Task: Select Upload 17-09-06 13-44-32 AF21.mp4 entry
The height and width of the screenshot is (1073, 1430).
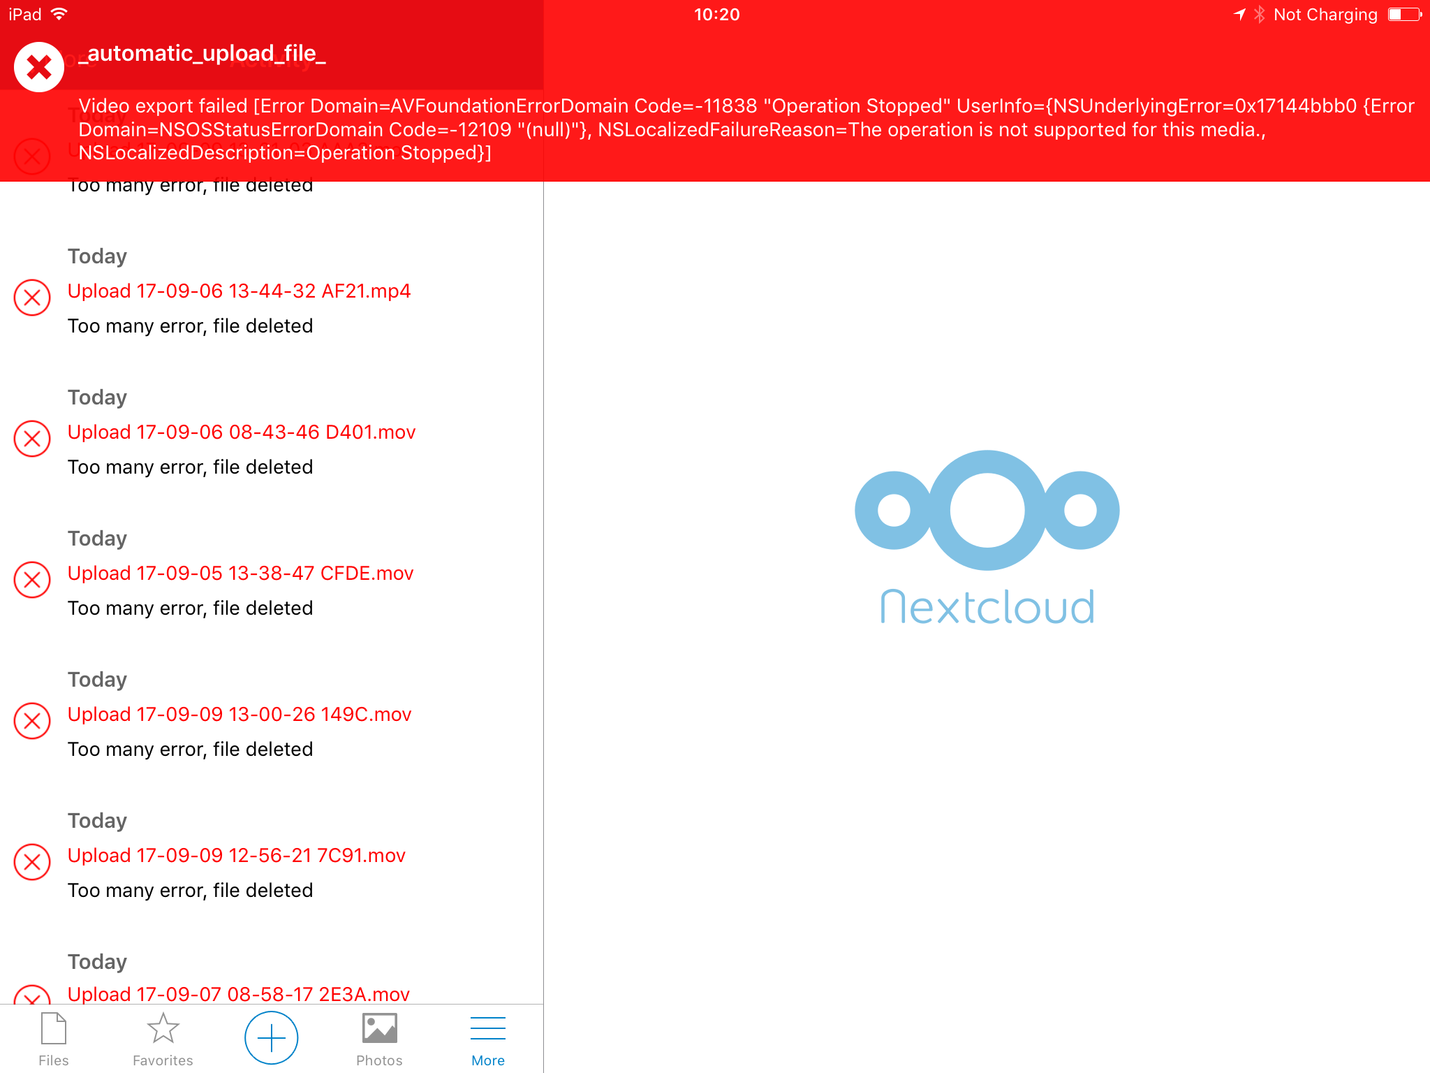Action: point(239,291)
